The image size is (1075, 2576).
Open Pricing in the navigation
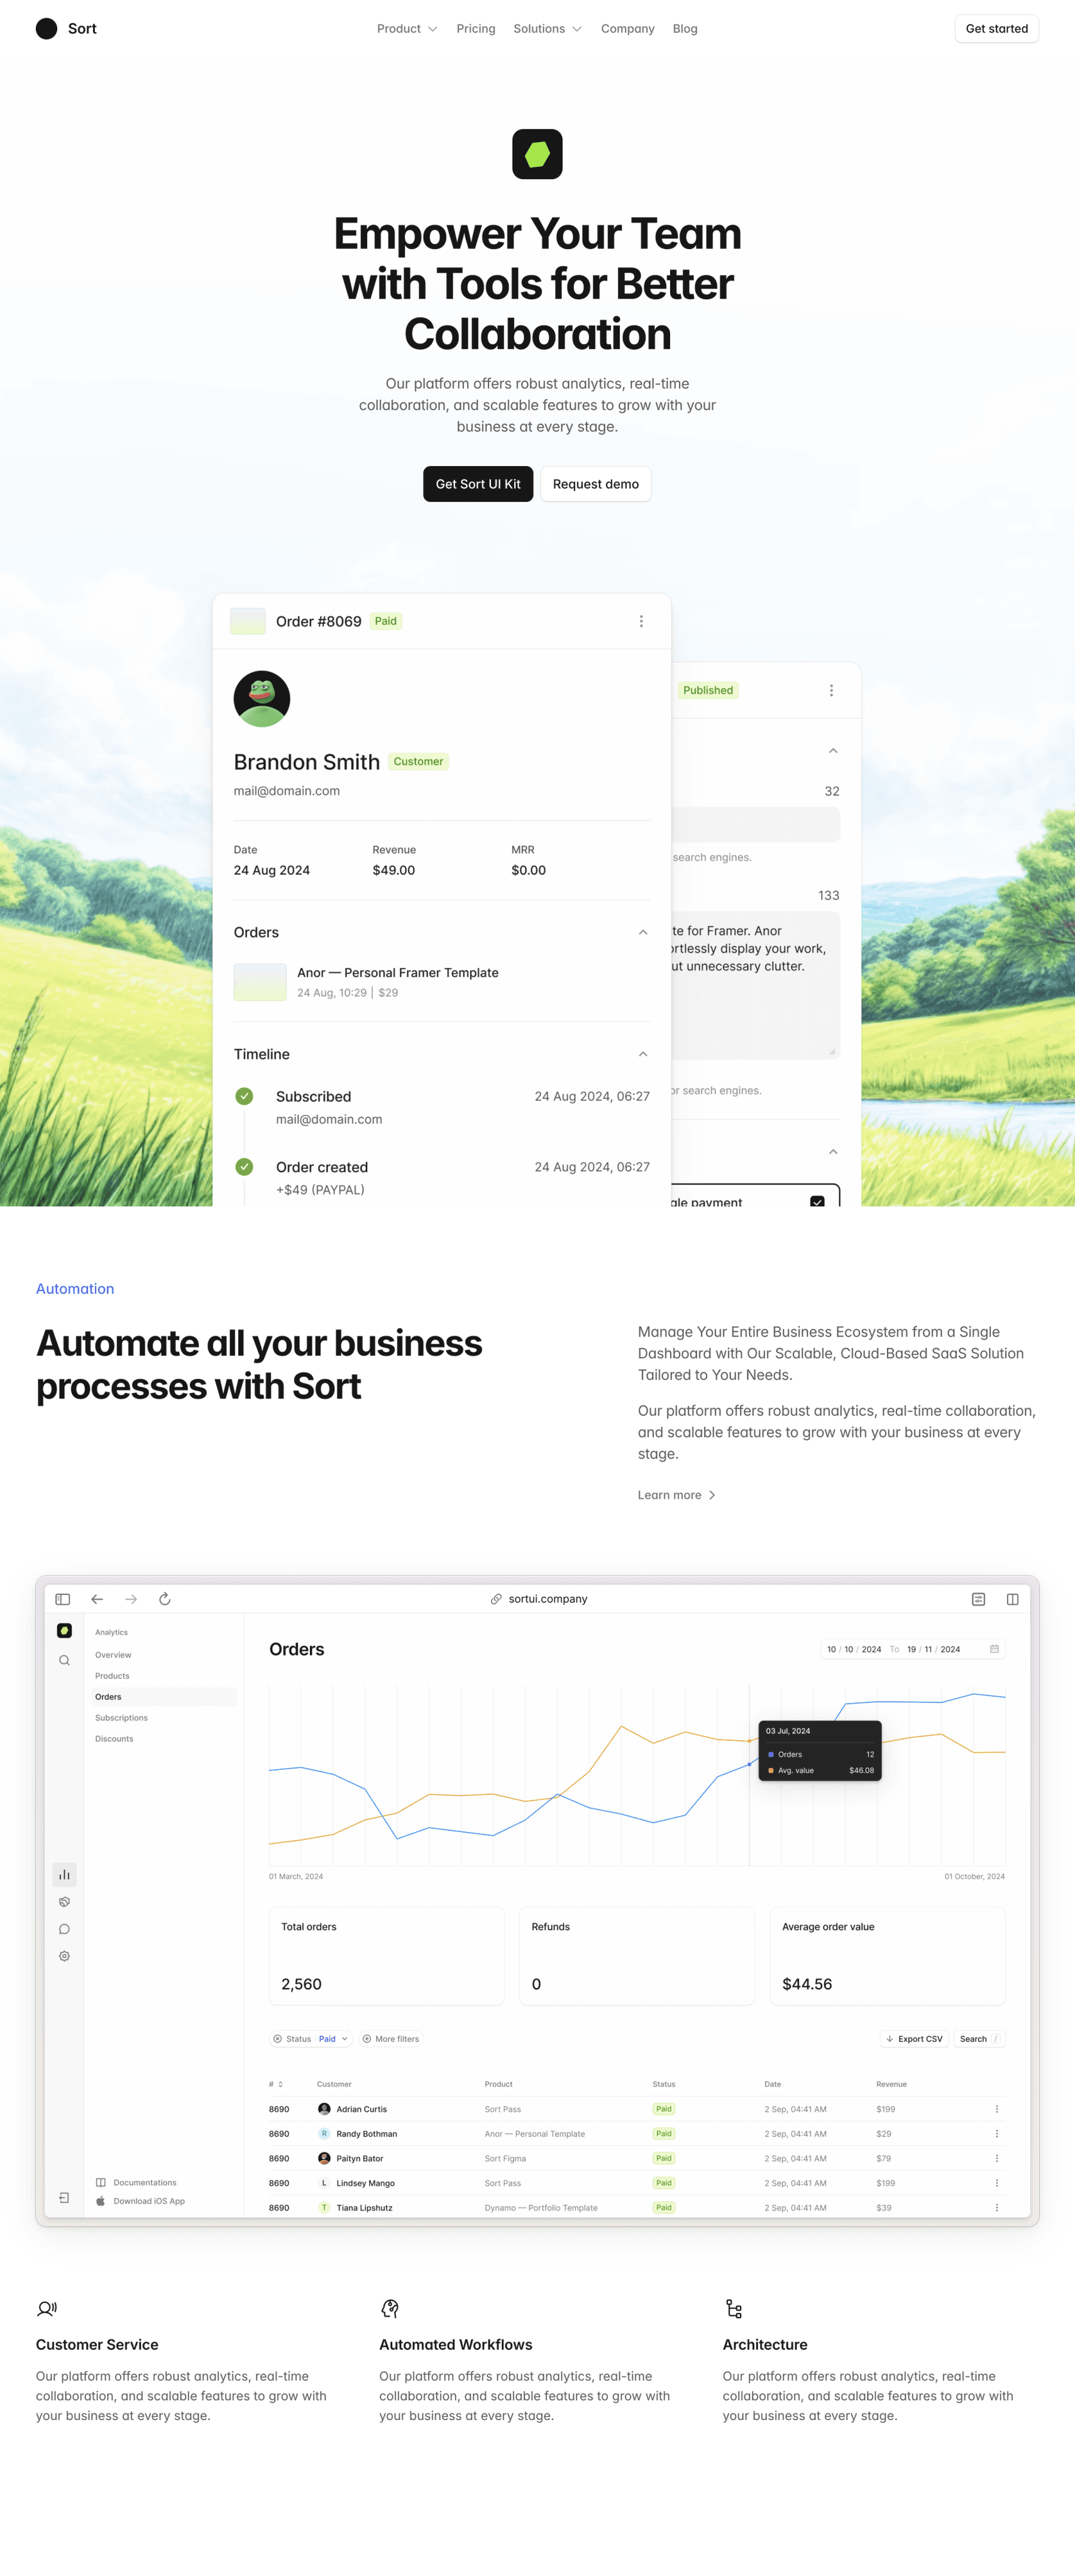[x=476, y=28]
